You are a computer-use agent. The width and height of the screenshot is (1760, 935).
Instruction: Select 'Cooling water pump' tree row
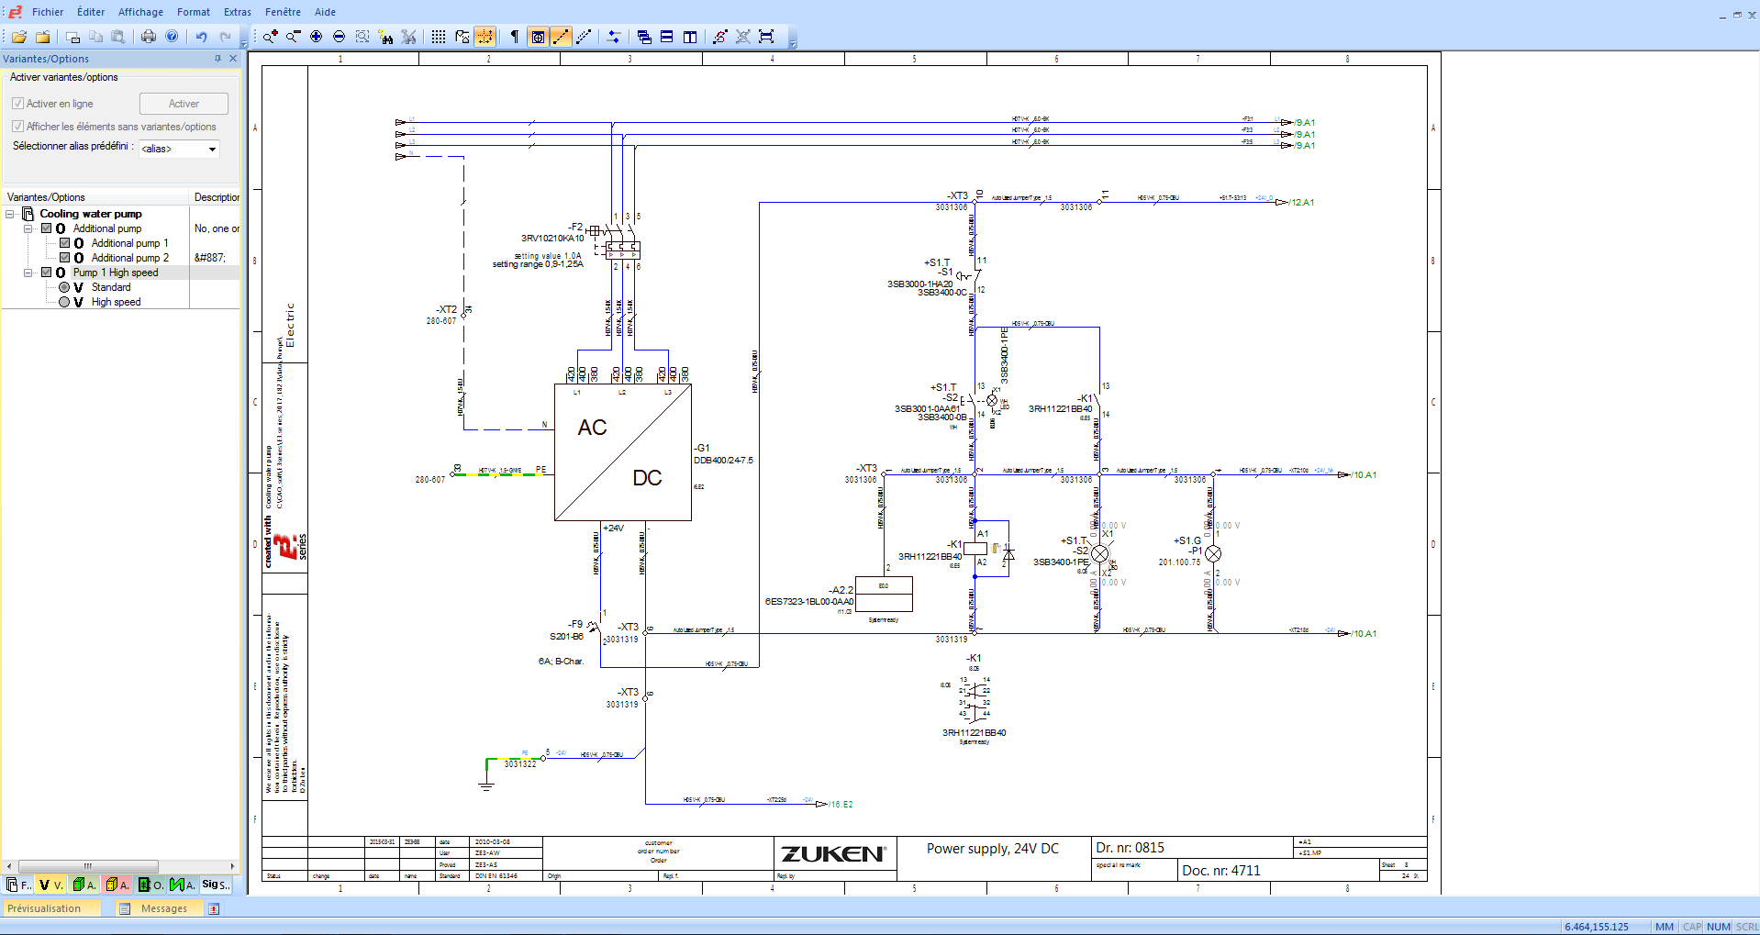[90, 214]
